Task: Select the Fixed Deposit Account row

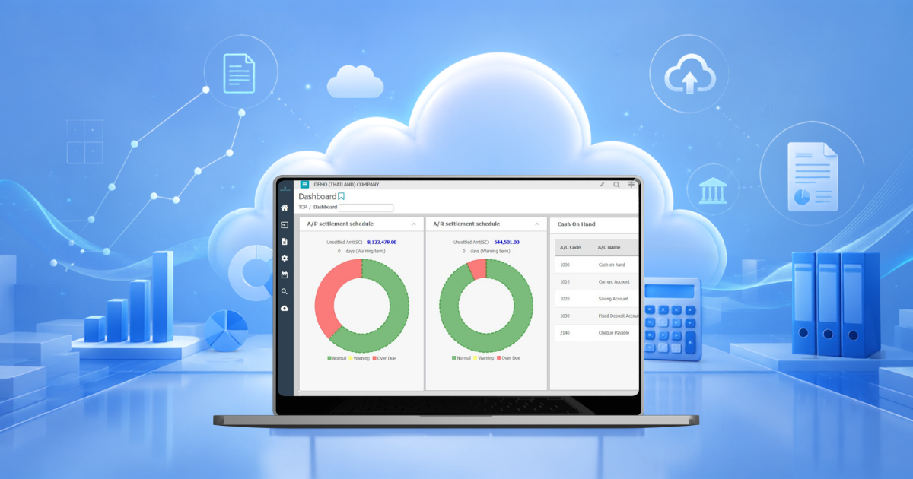Action: click(x=596, y=316)
